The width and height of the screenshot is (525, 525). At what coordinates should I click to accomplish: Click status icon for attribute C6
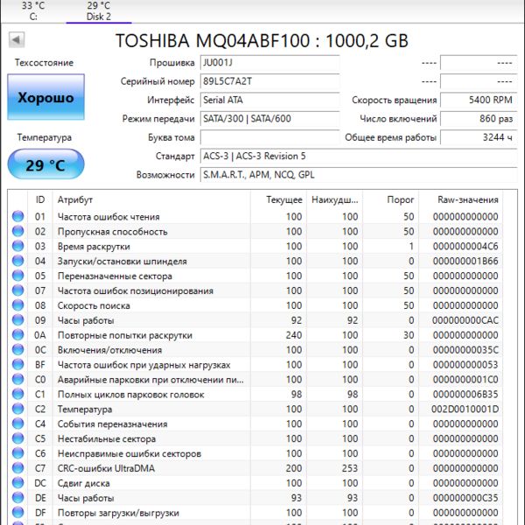18,453
